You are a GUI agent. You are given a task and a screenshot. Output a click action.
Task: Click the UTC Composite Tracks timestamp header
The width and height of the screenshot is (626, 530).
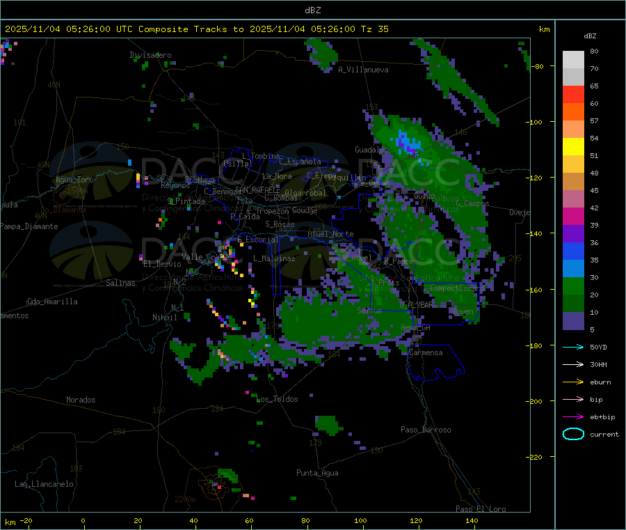197,29
